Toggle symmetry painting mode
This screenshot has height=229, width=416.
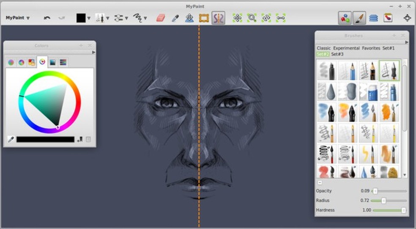click(218, 18)
